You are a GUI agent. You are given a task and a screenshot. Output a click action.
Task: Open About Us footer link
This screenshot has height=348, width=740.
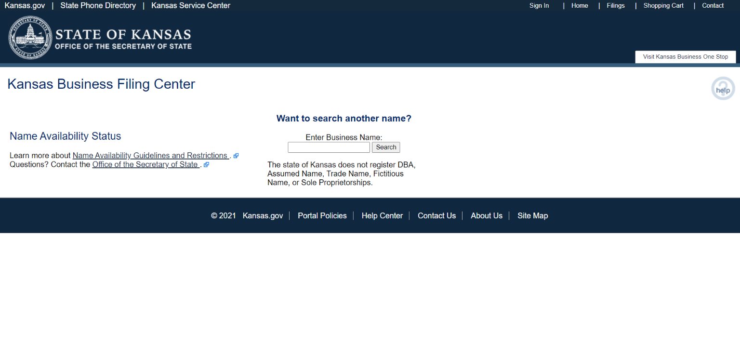(487, 216)
